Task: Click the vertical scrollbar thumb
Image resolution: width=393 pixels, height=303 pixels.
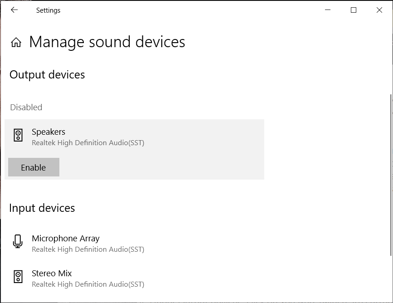Action: click(391, 175)
